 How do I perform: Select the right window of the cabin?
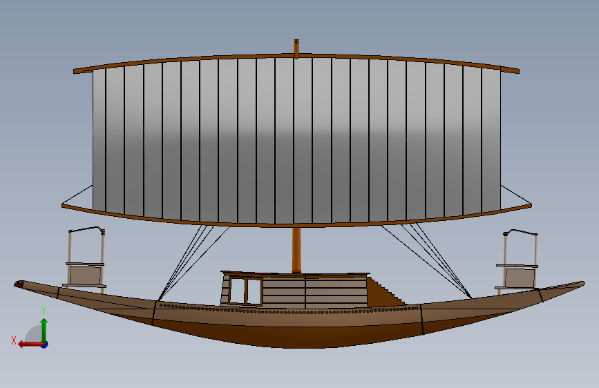coord(254,291)
